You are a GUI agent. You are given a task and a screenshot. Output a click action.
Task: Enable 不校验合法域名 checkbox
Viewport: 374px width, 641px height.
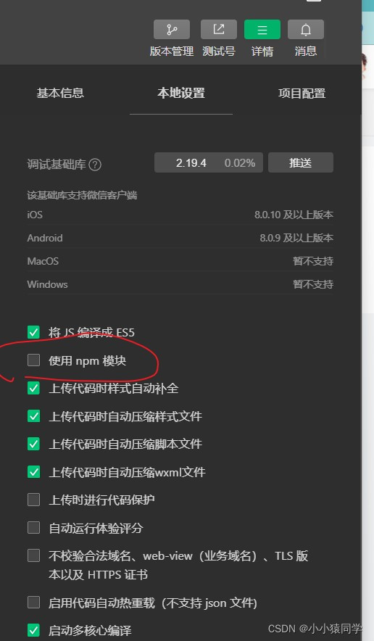click(x=33, y=556)
